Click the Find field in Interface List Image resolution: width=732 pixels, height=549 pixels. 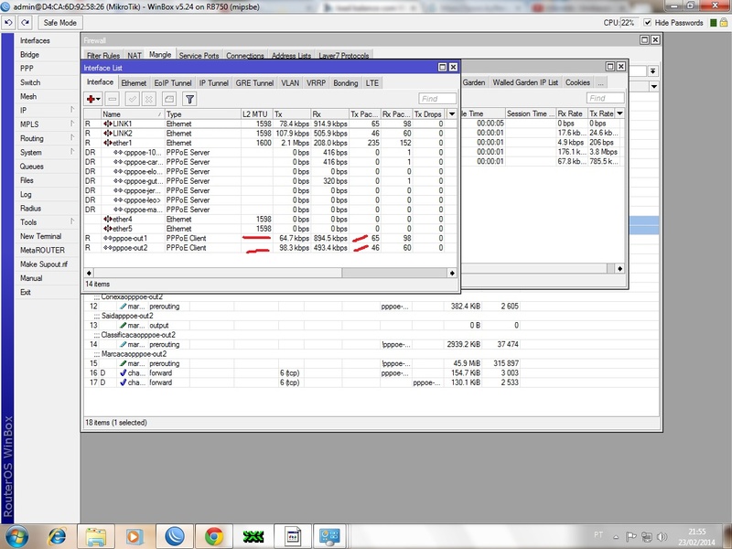(438, 99)
